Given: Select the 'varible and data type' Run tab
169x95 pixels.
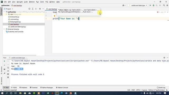Looking at the screenshot, I should pos(18,58).
